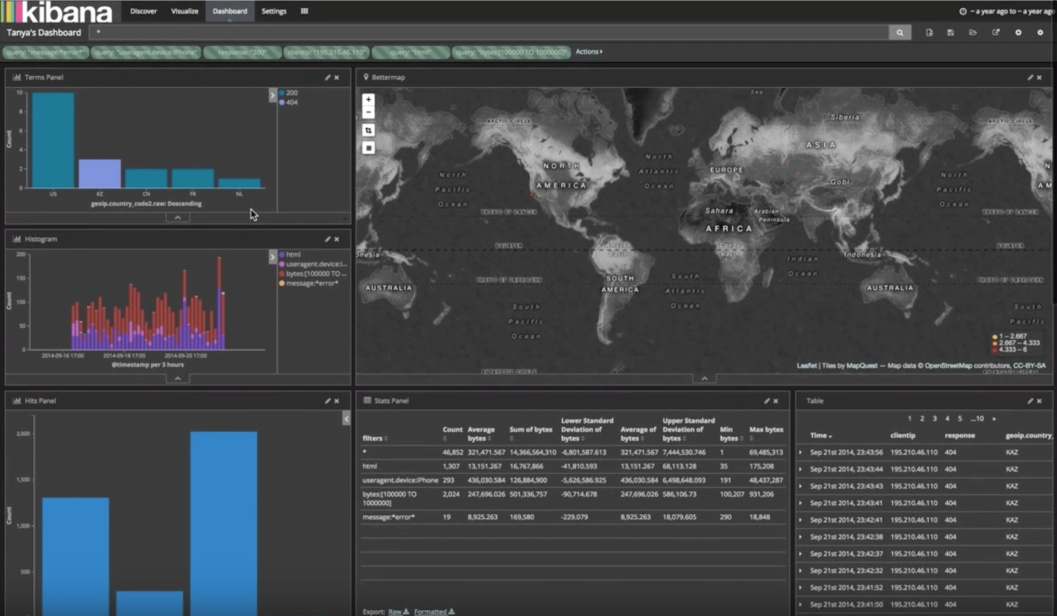
Task: Open the New Dashboard document icon
Action: click(x=929, y=32)
